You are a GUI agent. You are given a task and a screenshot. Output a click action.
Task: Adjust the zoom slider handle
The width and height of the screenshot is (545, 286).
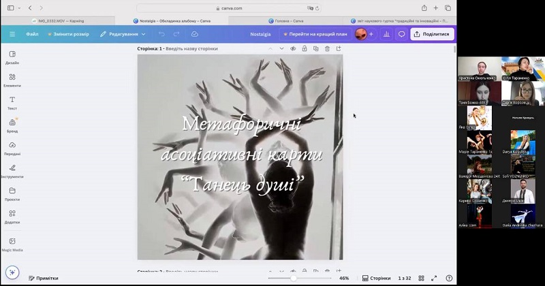pos(294,278)
